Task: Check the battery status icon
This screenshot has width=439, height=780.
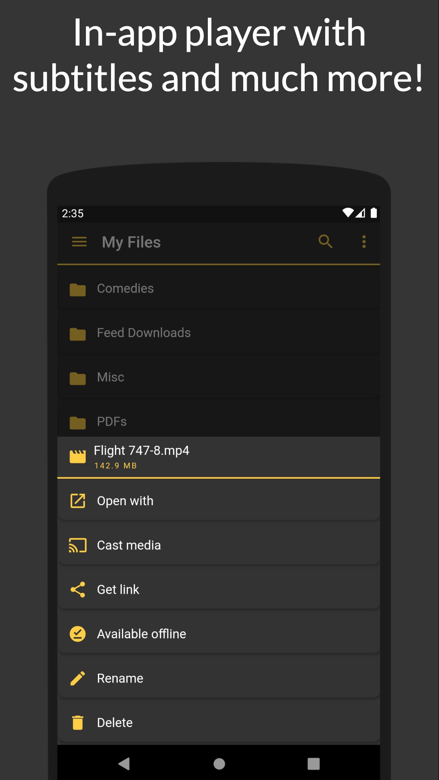Action: pyautogui.click(x=374, y=213)
